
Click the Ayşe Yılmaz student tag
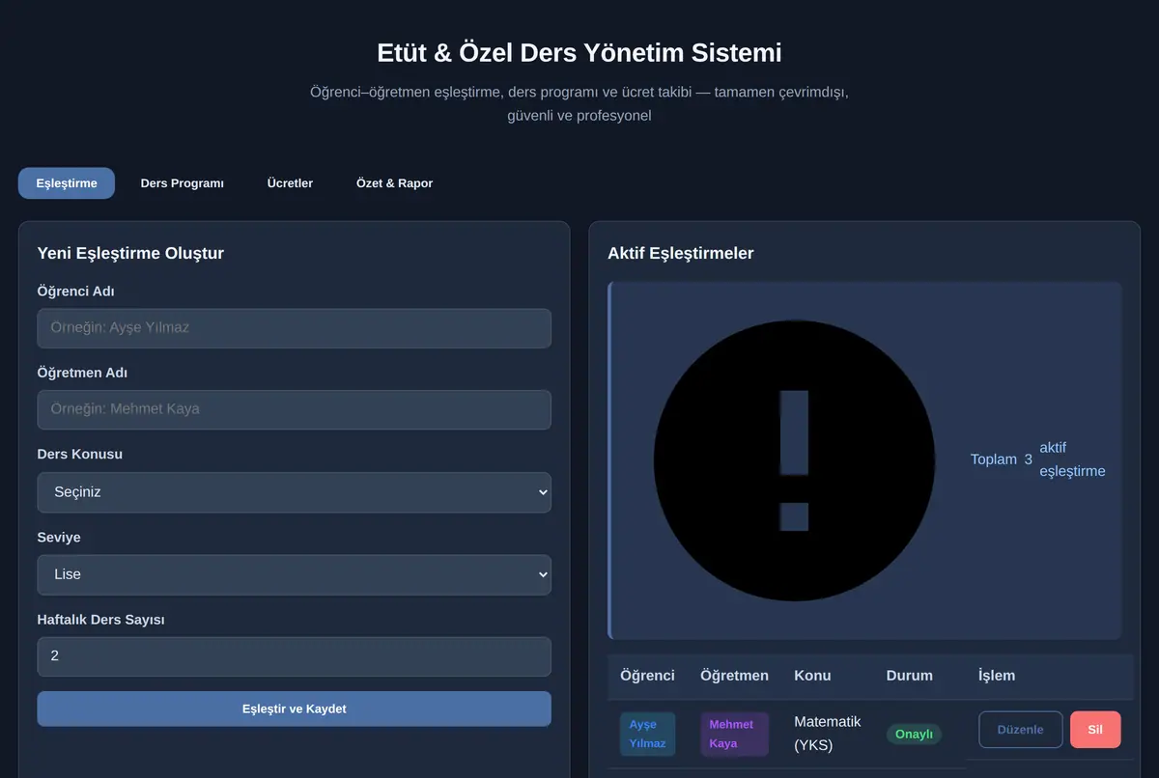coord(648,734)
